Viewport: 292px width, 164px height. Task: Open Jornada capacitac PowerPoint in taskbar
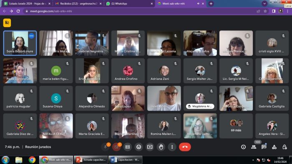[x=91, y=160]
